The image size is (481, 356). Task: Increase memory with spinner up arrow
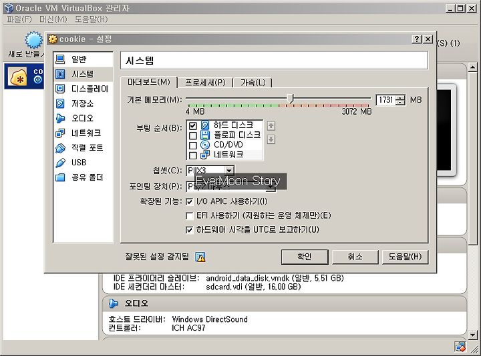pyautogui.click(x=400, y=97)
